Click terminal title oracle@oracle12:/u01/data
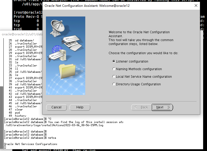Image resolution: width=207 pixels, height=151 pixels. click(22, 34)
